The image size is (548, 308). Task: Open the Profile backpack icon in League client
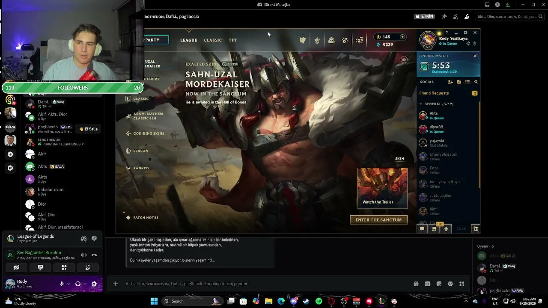click(x=331, y=40)
